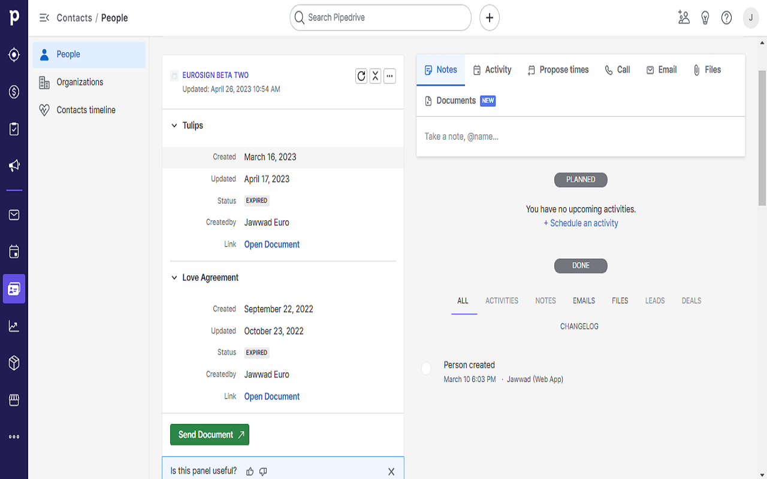The height and width of the screenshot is (479, 767).
Task: Click Schedule an activity link
Action: coord(581,223)
